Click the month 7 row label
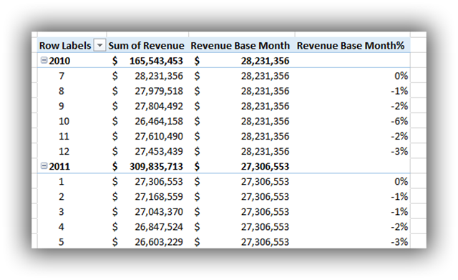The image size is (458, 280). point(62,76)
